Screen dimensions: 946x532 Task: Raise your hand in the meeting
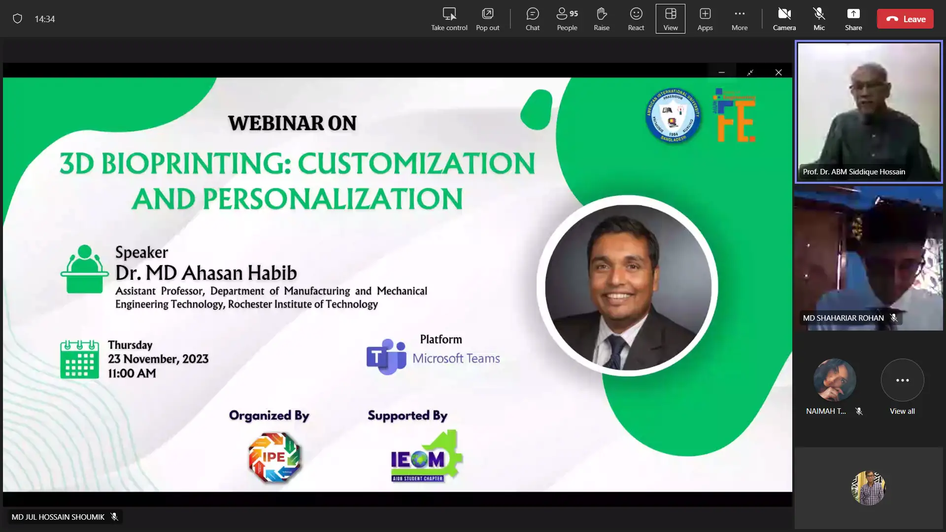(601, 19)
